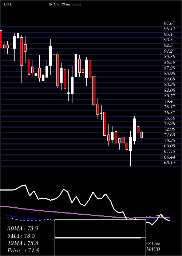Click the 78.17 price label

[170, 107]
